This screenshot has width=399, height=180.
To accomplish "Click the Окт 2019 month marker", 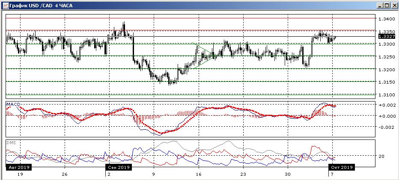I will click(x=342, y=167).
